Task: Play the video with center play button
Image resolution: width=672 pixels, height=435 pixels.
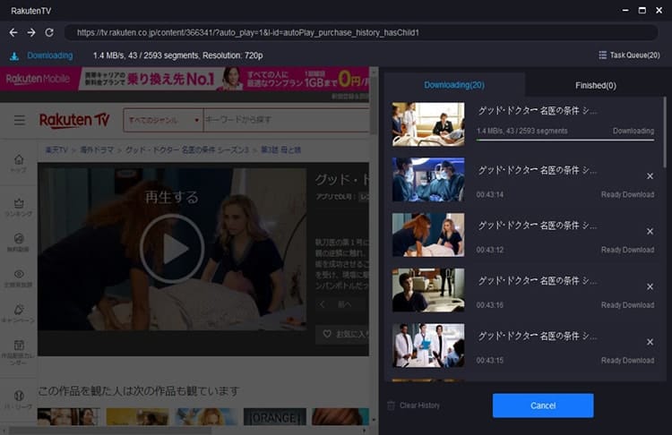Action: [x=172, y=249]
